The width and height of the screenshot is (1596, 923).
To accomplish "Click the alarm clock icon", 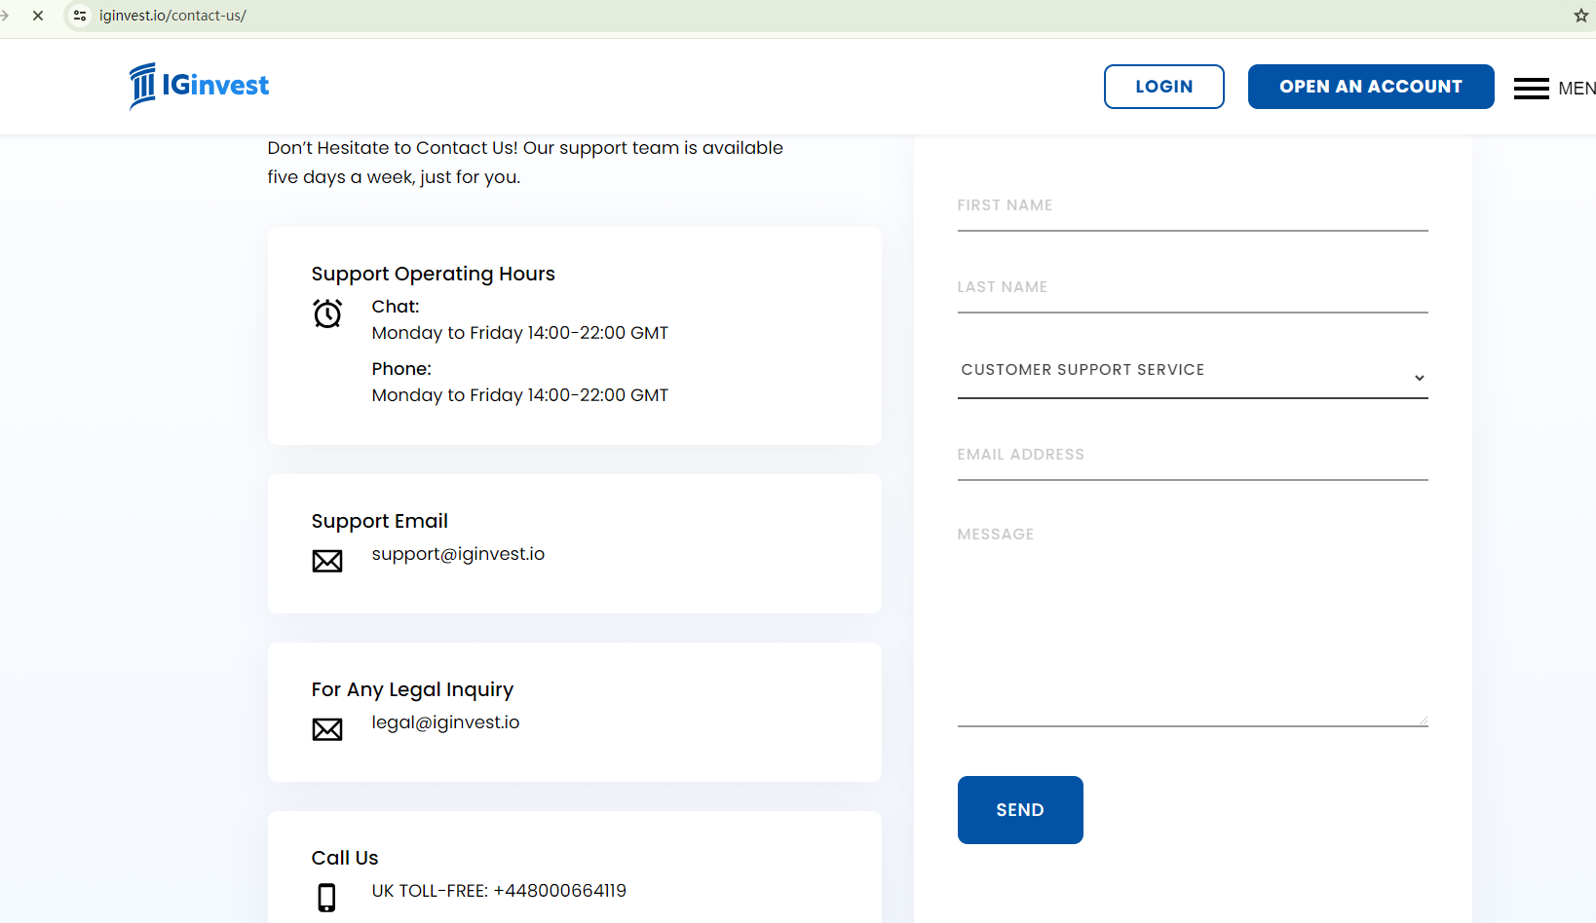I will coord(327,314).
